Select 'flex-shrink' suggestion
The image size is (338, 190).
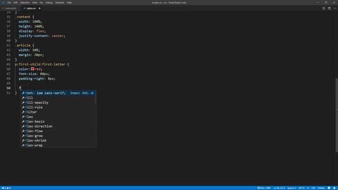pyautogui.click(x=58, y=140)
